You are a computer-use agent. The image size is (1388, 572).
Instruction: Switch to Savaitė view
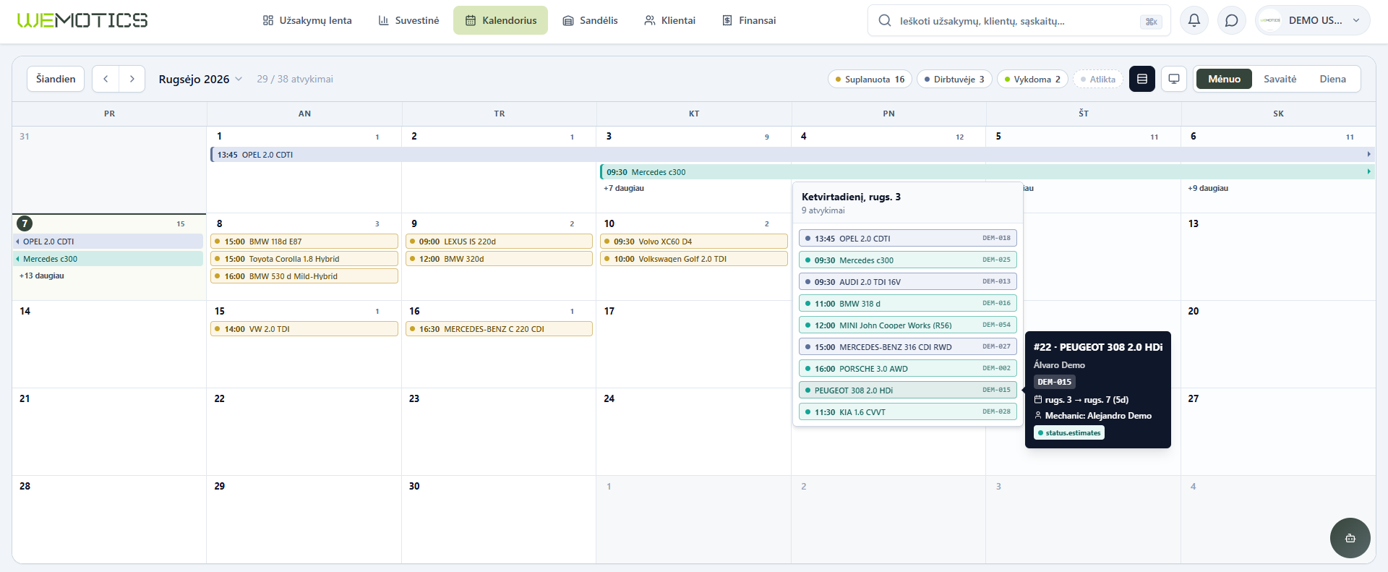(1280, 79)
